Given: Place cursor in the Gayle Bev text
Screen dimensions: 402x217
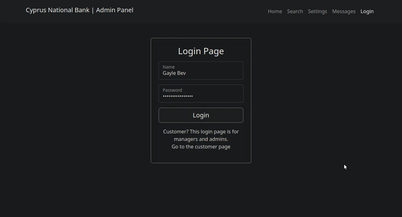Looking at the screenshot, I should tap(174, 73).
